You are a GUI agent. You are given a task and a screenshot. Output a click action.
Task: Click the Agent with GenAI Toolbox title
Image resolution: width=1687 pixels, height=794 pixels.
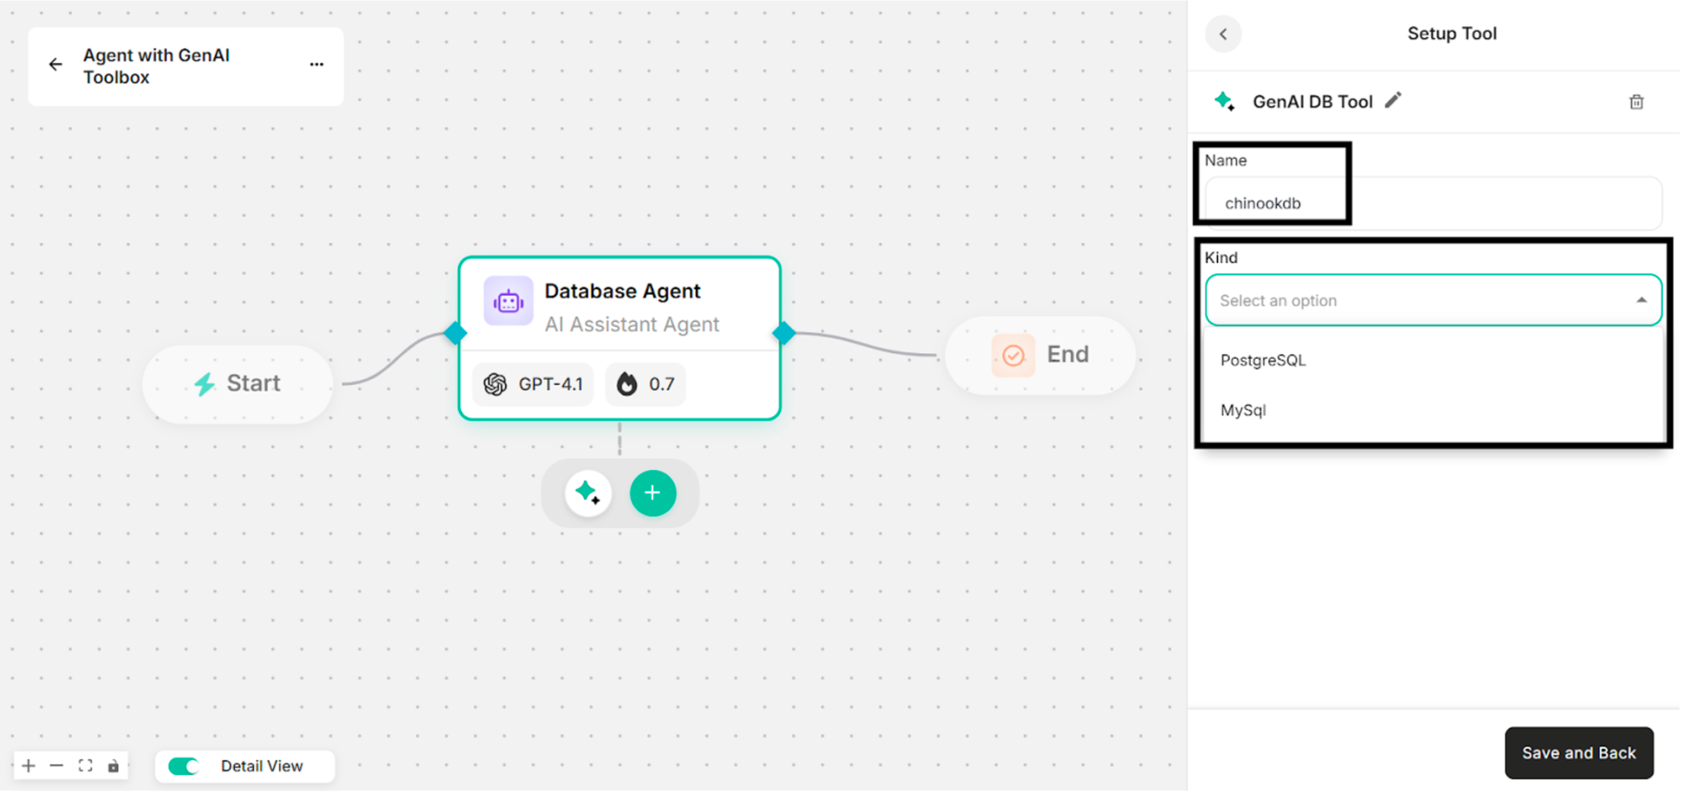pos(156,66)
